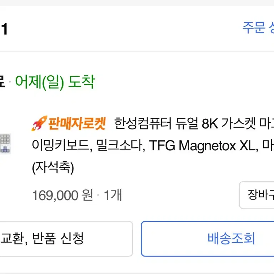This screenshot has width=274, height=274.
Task: Click the green 어제(일) 도착 status
Action: pos(55,82)
